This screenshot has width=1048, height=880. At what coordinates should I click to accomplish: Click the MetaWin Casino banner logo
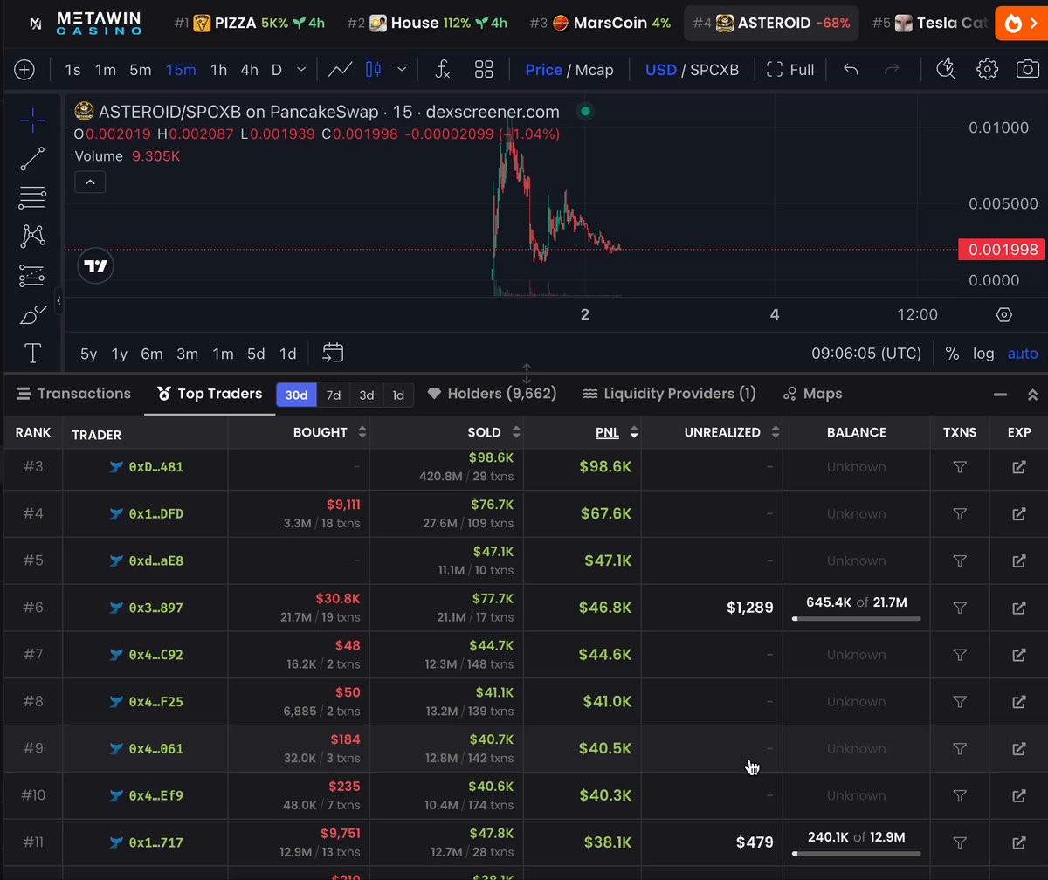(85, 23)
